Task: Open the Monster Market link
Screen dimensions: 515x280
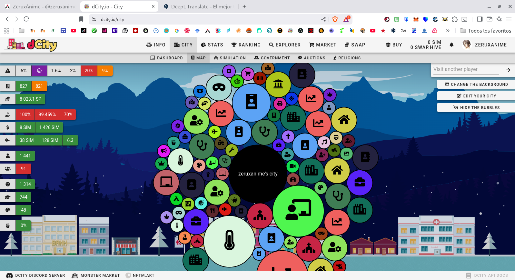Action: pos(96,275)
